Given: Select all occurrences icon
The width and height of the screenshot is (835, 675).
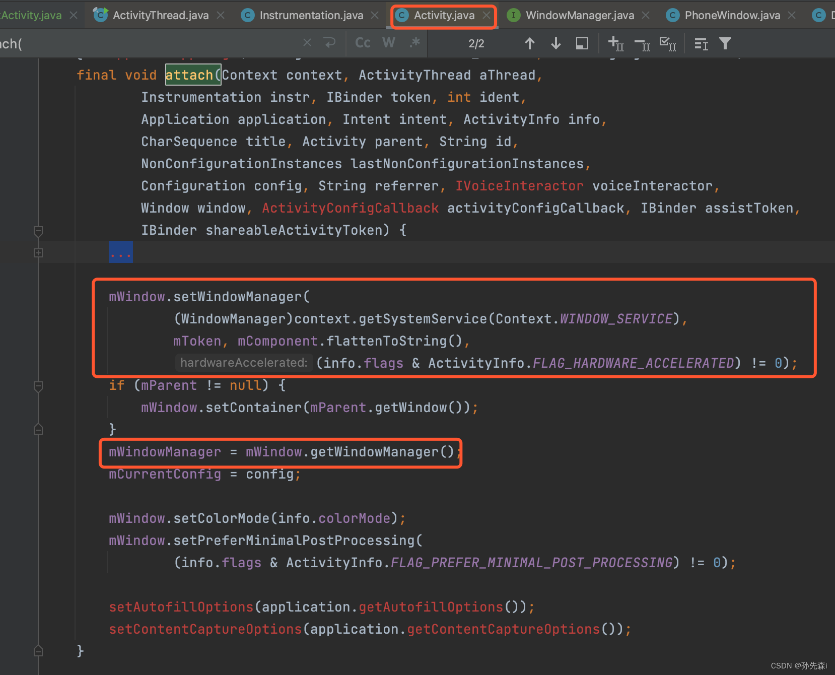Looking at the screenshot, I should tap(668, 44).
